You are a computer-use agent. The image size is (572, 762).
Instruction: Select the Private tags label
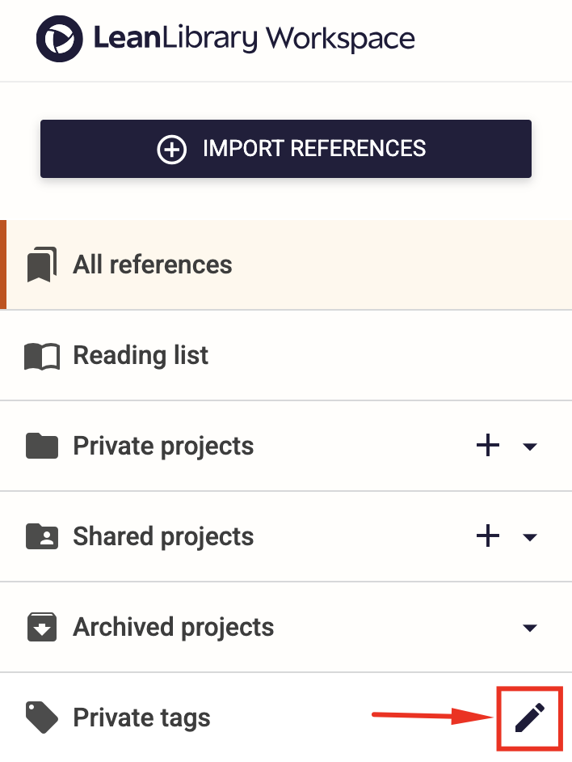141,718
